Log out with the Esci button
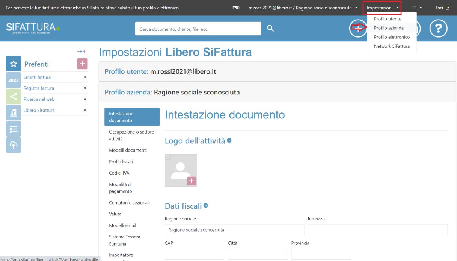 (x=442, y=8)
